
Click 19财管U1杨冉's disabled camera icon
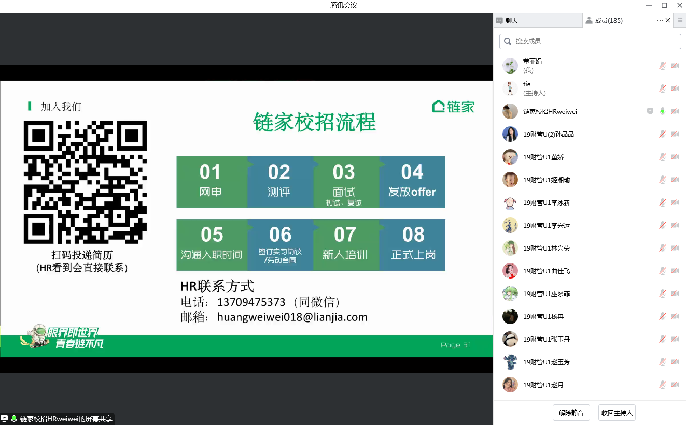point(675,316)
